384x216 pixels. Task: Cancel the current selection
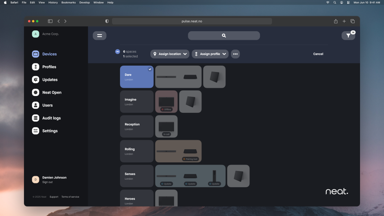[318, 54]
